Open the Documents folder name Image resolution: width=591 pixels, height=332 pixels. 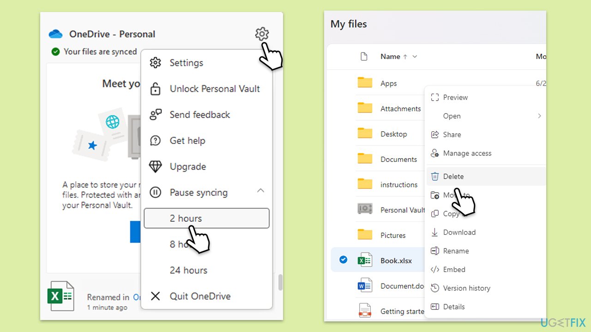(x=398, y=160)
